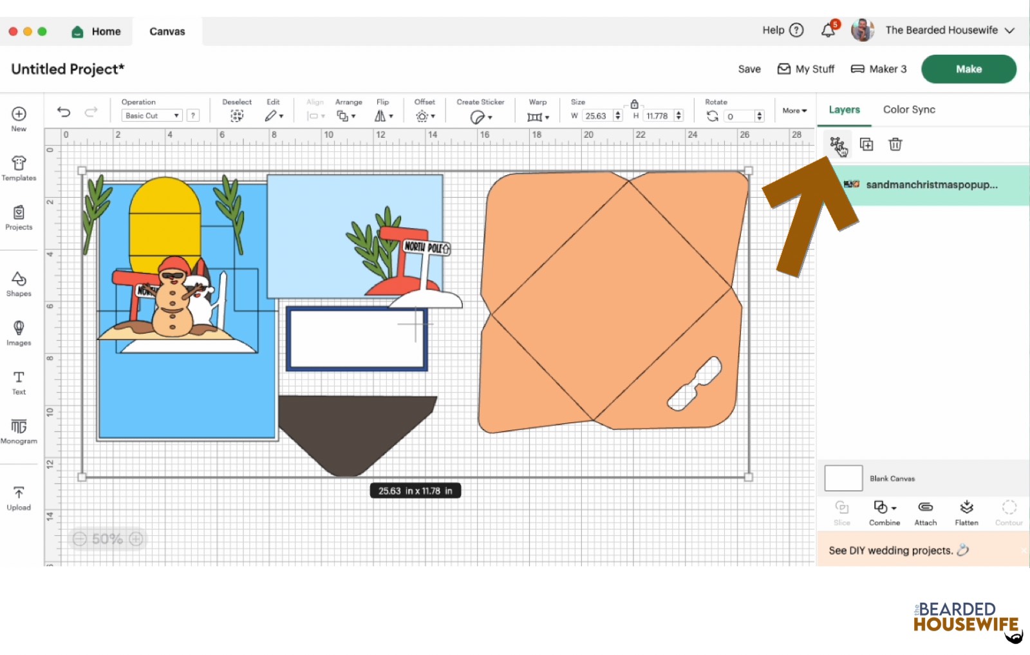Image resolution: width=1030 pixels, height=655 pixels.
Task: Zoom in with the plus button
Action: 136,539
